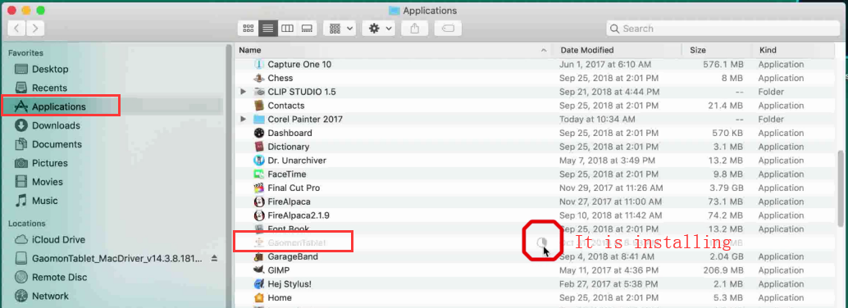Screen dimensions: 848x308
Task: Select the greyed-out GaomonTablet row
Action: click(536, 242)
